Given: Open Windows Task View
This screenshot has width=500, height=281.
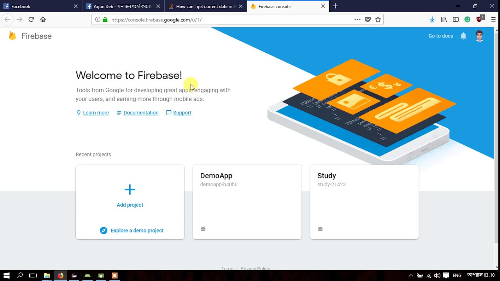Looking at the screenshot, I should click(33, 276).
